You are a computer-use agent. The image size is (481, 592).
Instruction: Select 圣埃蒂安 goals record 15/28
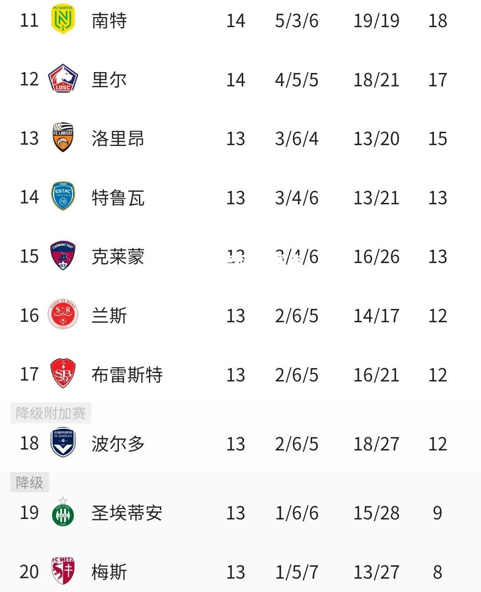[376, 513]
